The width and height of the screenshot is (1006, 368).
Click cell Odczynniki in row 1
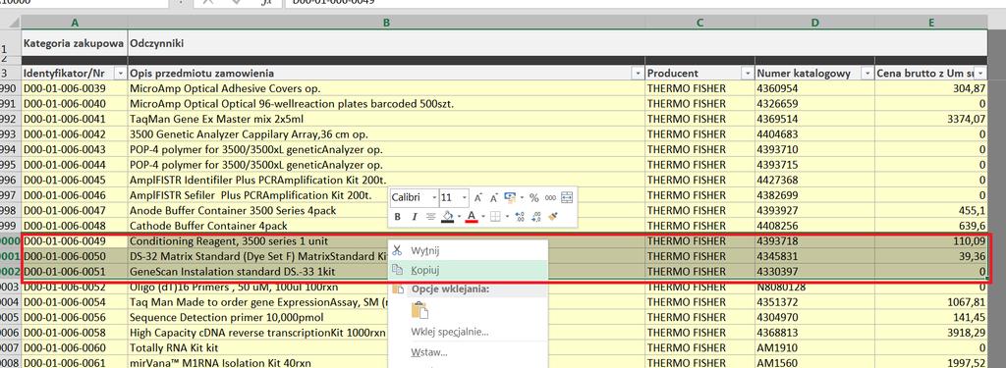(x=157, y=43)
